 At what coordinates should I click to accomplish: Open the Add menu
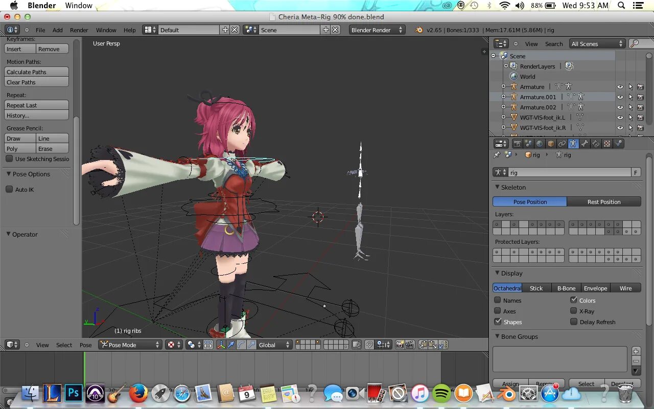click(58, 30)
